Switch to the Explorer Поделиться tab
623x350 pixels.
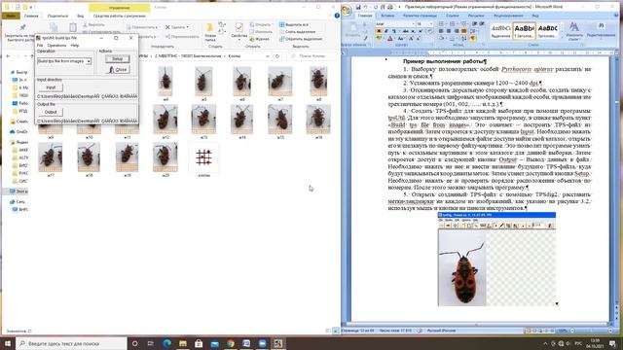57,16
